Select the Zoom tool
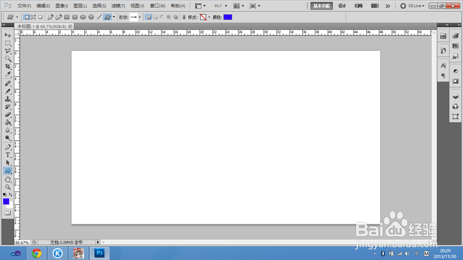This screenshot has width=463, height=260. click(8, 187)
